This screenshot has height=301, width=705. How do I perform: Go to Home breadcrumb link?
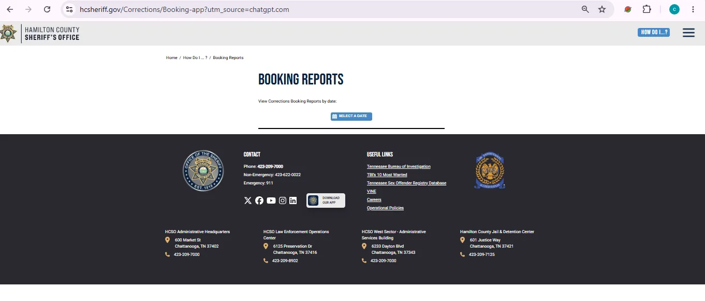(x=172, y=58)
